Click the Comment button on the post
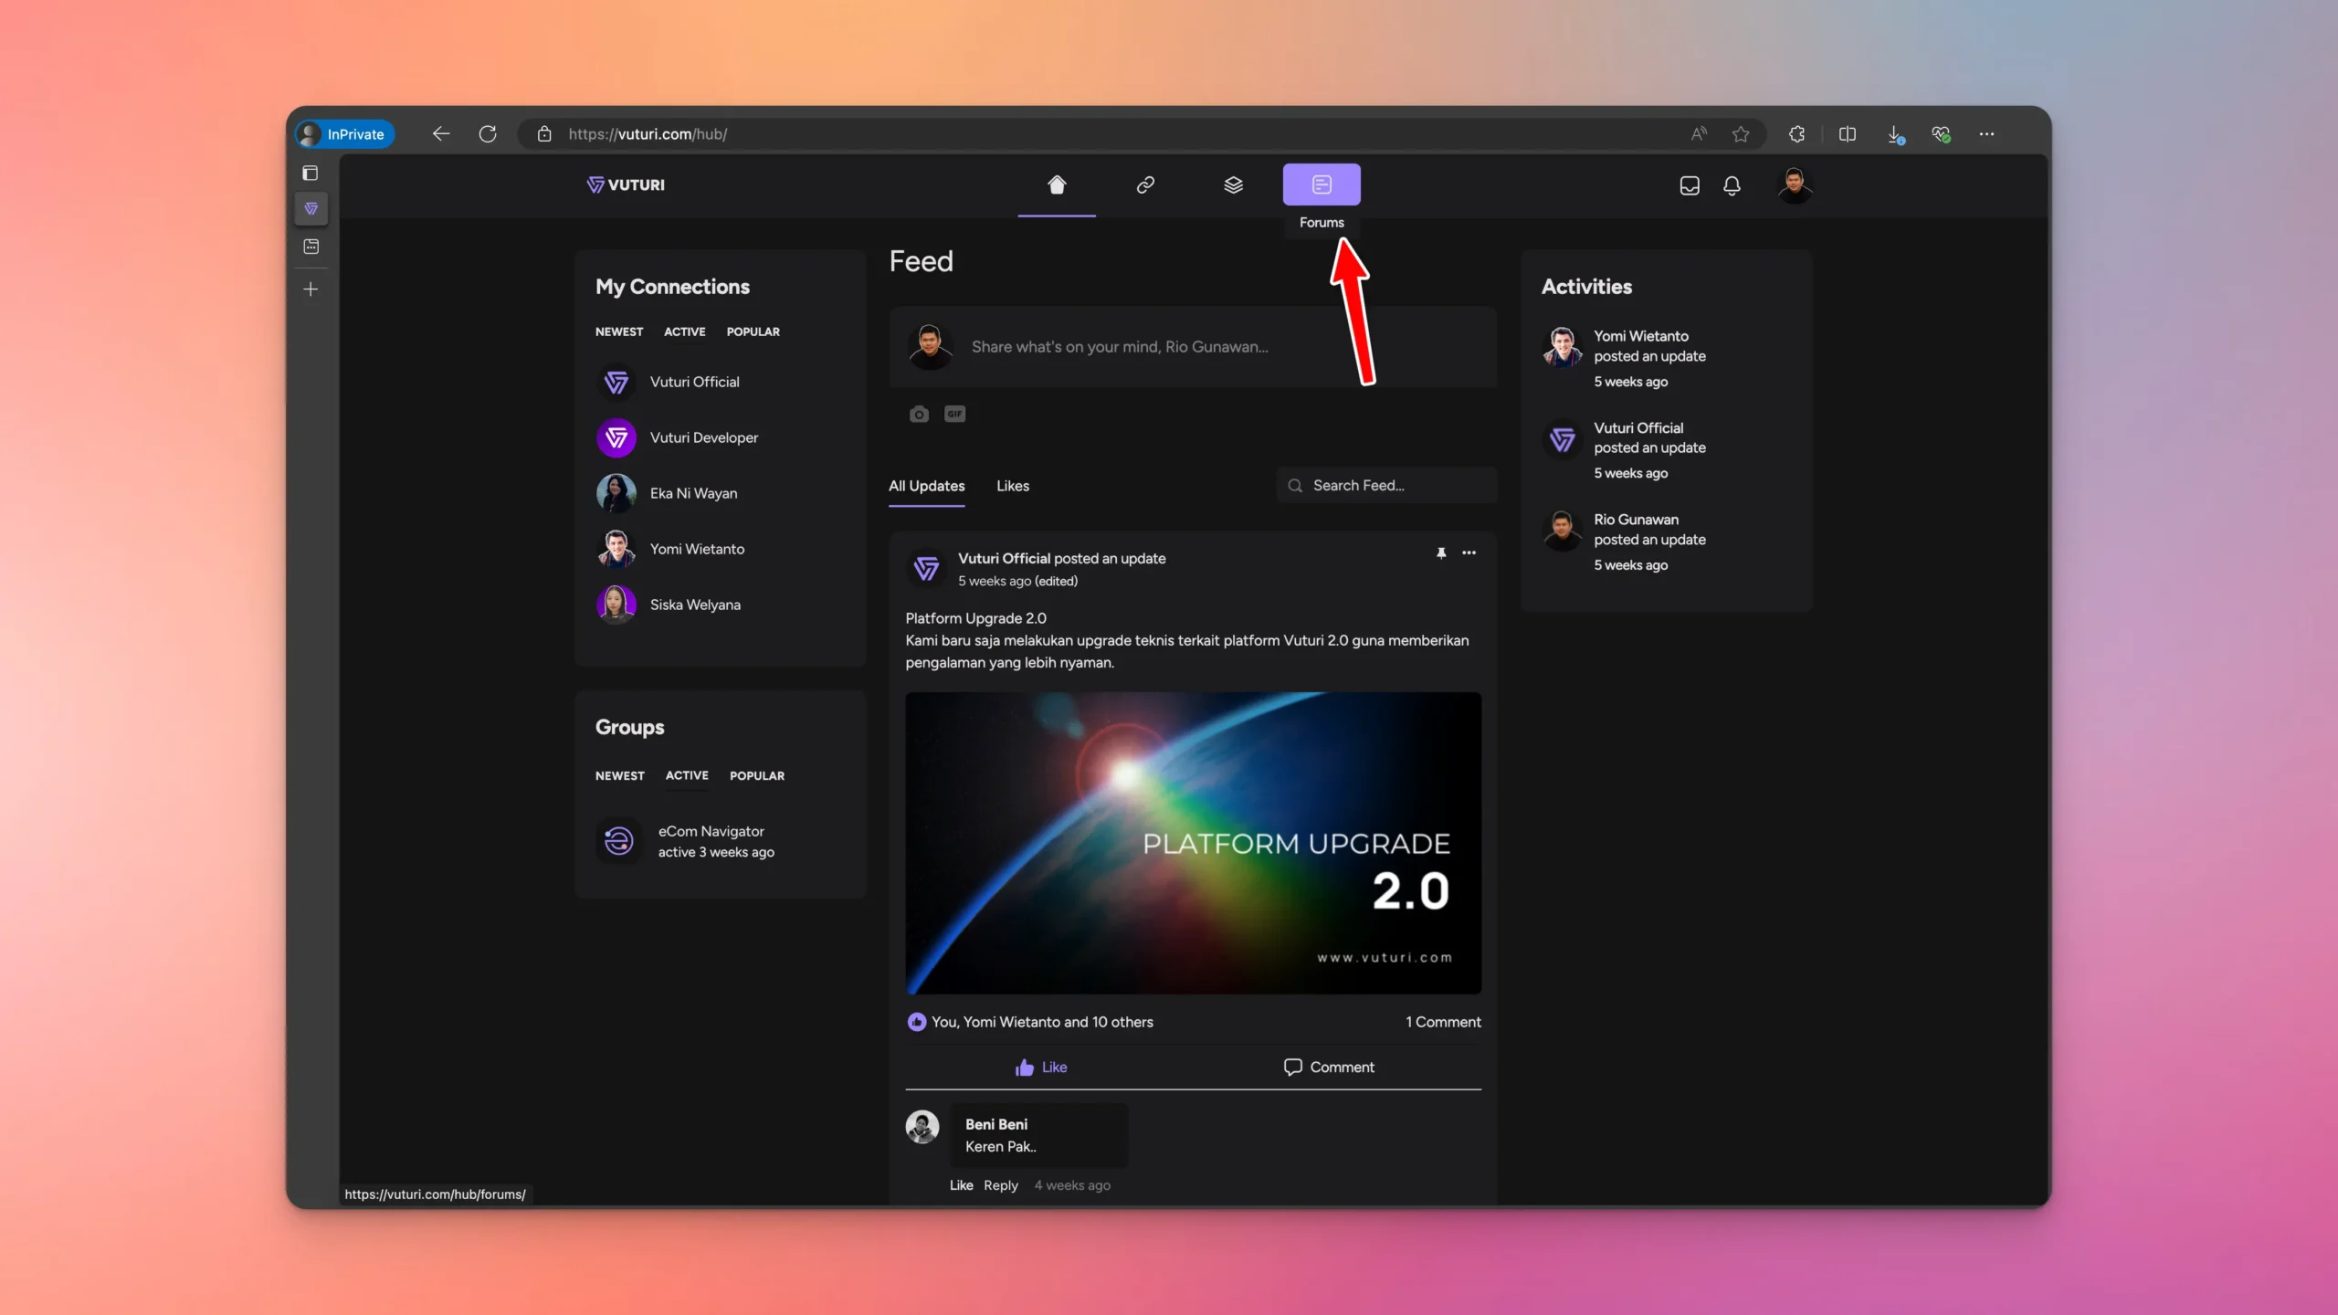The image size is (2338, 1315). (x=1329, y=1068)
